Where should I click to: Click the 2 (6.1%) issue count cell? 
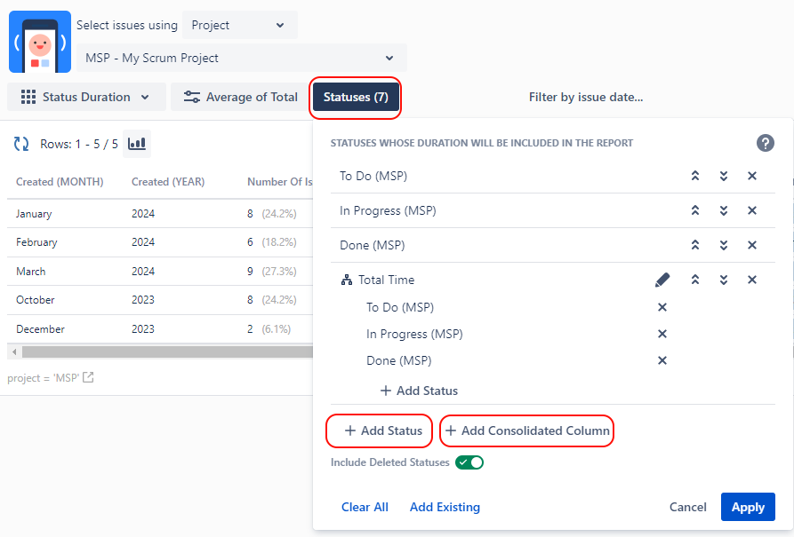269,329
